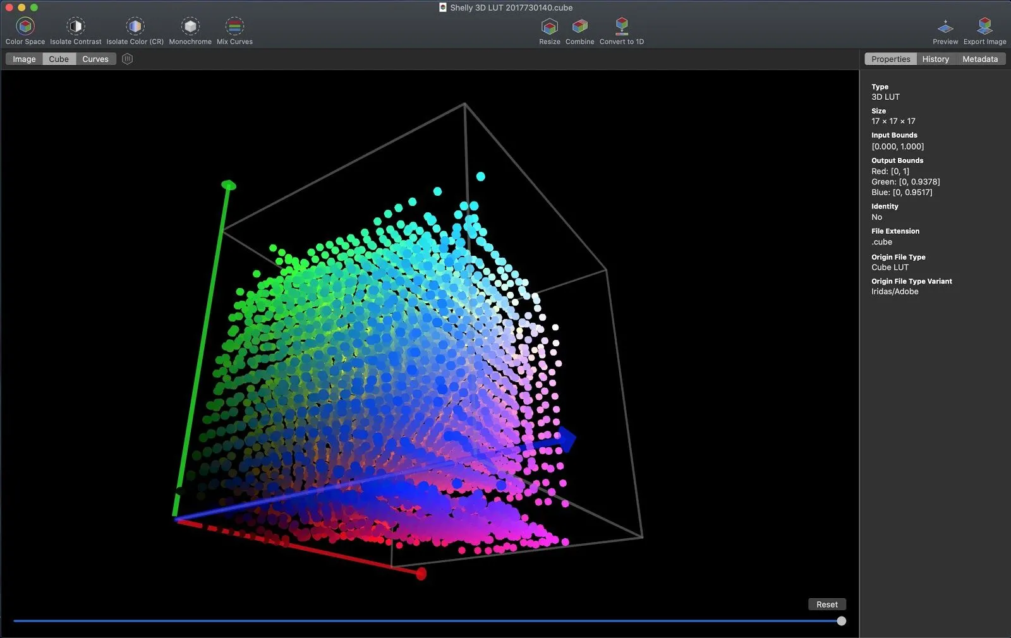Click the Reset button
The width and height of the screenshot is (1011, 638).
click(x=826, y=605)
